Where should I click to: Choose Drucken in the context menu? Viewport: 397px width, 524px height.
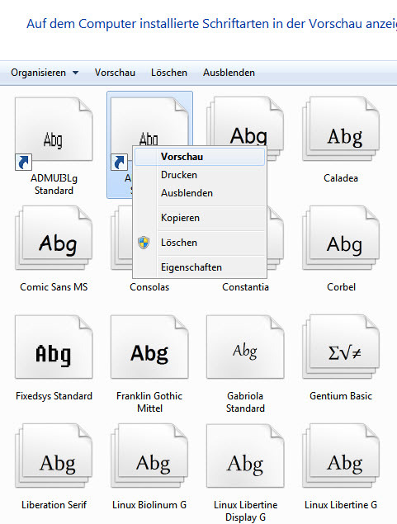point(200,175)
